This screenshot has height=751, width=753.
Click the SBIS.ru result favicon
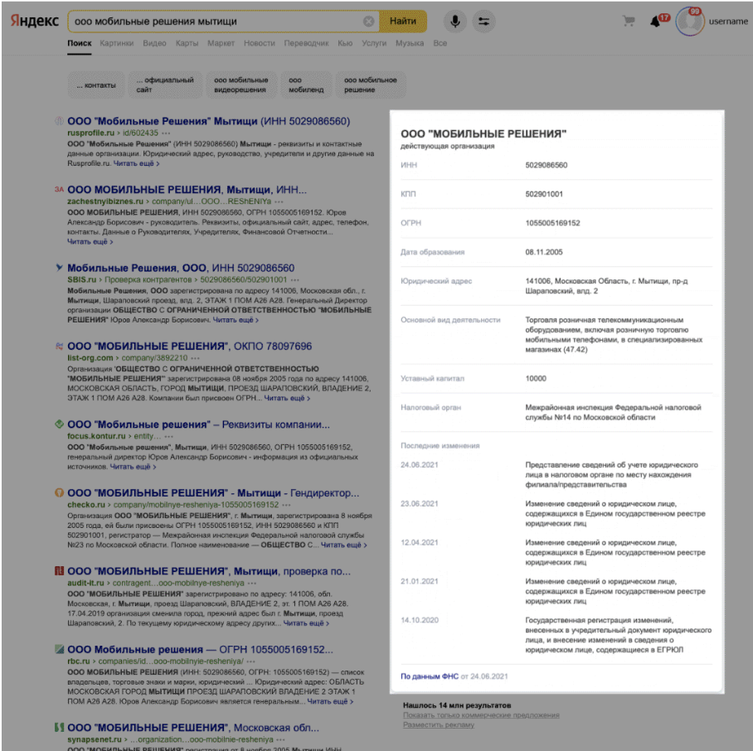click(59, 268)
